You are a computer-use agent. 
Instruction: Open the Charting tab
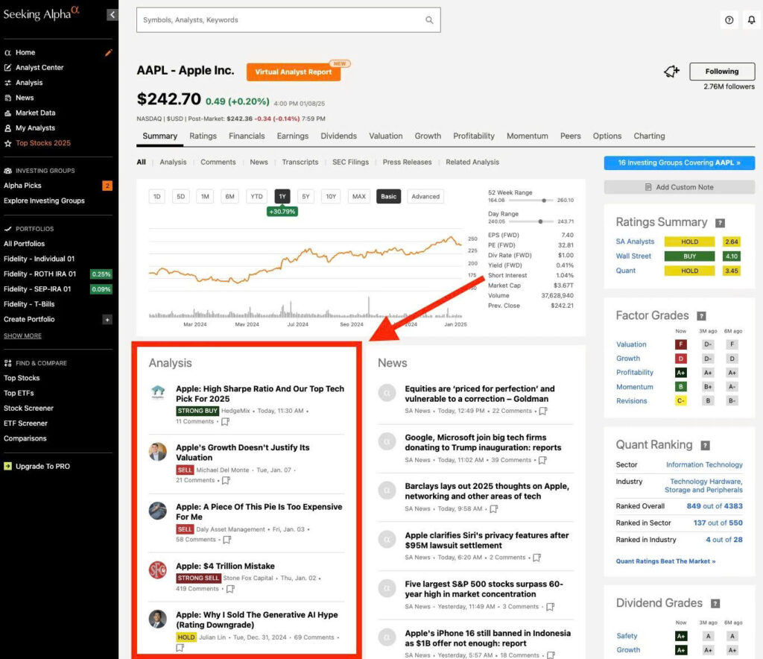pyautogui.click(x=649, y=136)
